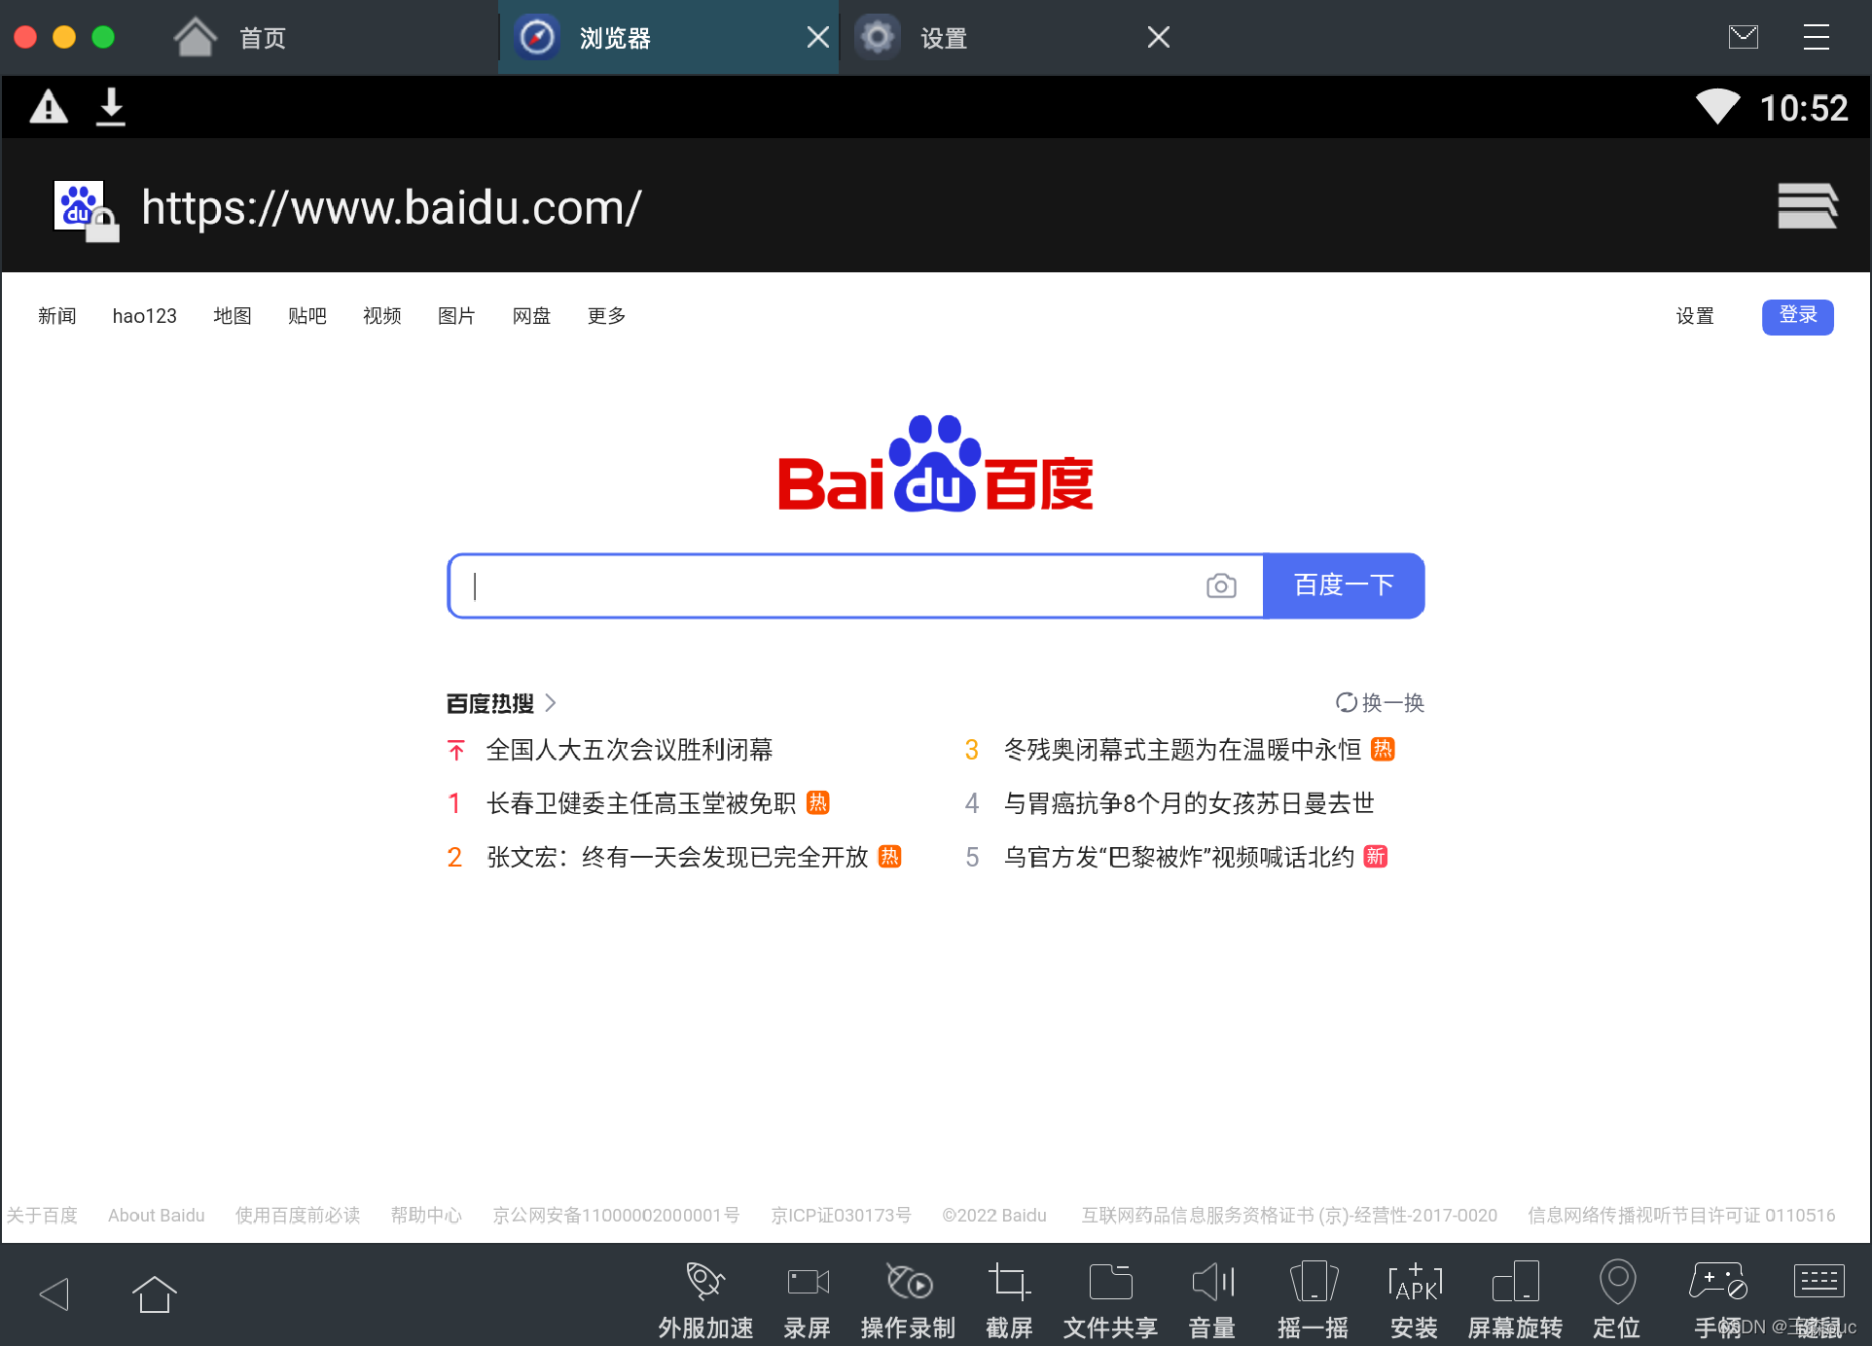Switch to the 首页 tab

coord(263,38)
